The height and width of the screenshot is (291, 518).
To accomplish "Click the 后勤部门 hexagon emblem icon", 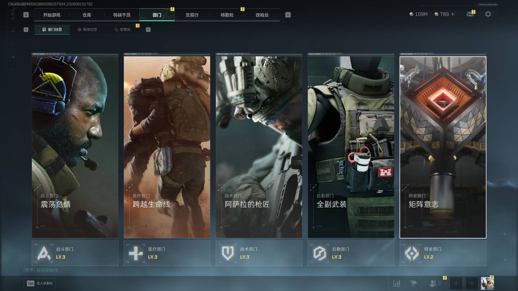I will pos(320,253).
